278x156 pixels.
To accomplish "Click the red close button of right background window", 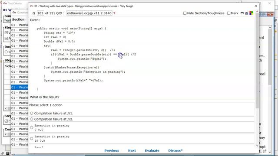I will coord(270,14).
